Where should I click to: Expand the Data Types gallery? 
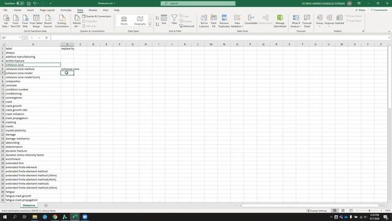149,25
